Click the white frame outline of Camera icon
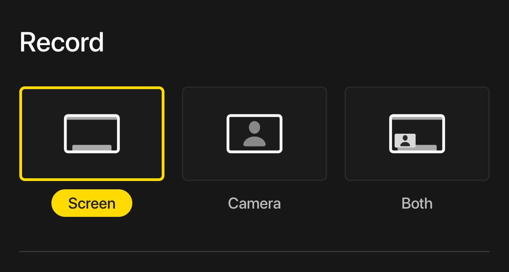509x272 pixels. pyautogui.click(x=228, y=134)
